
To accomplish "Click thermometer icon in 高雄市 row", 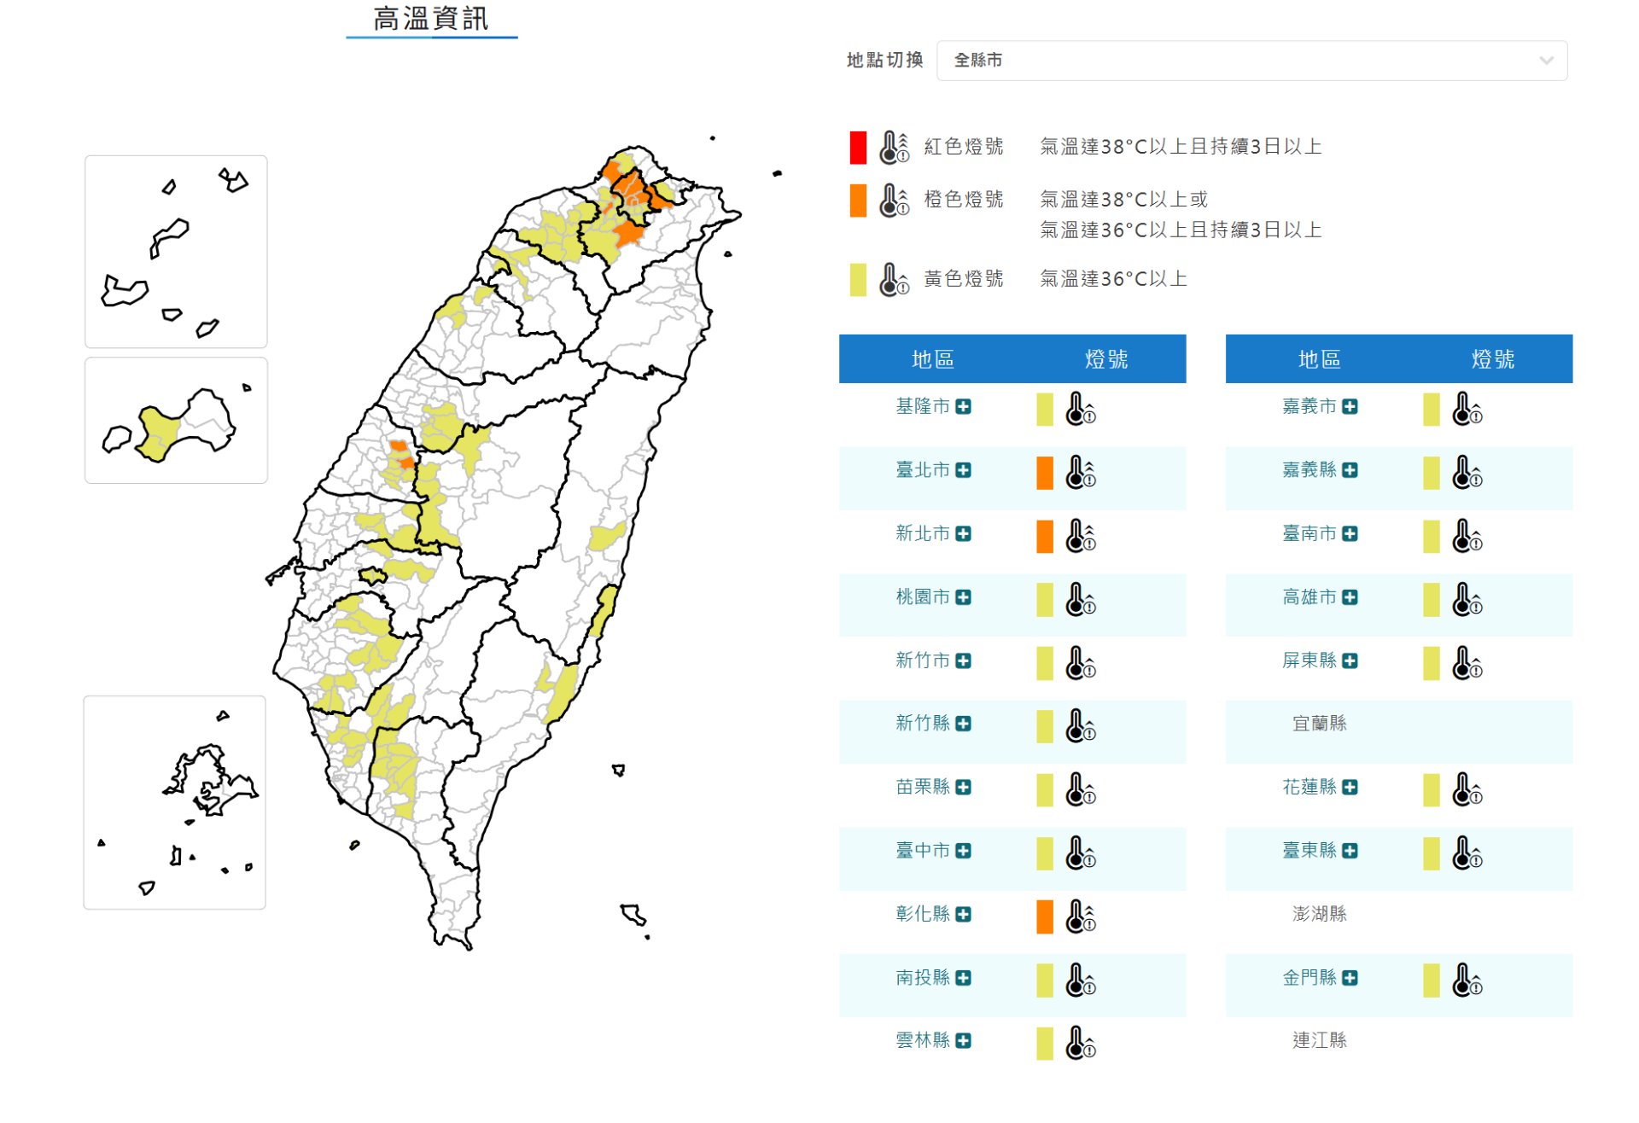I will [x=1467, y=599].
